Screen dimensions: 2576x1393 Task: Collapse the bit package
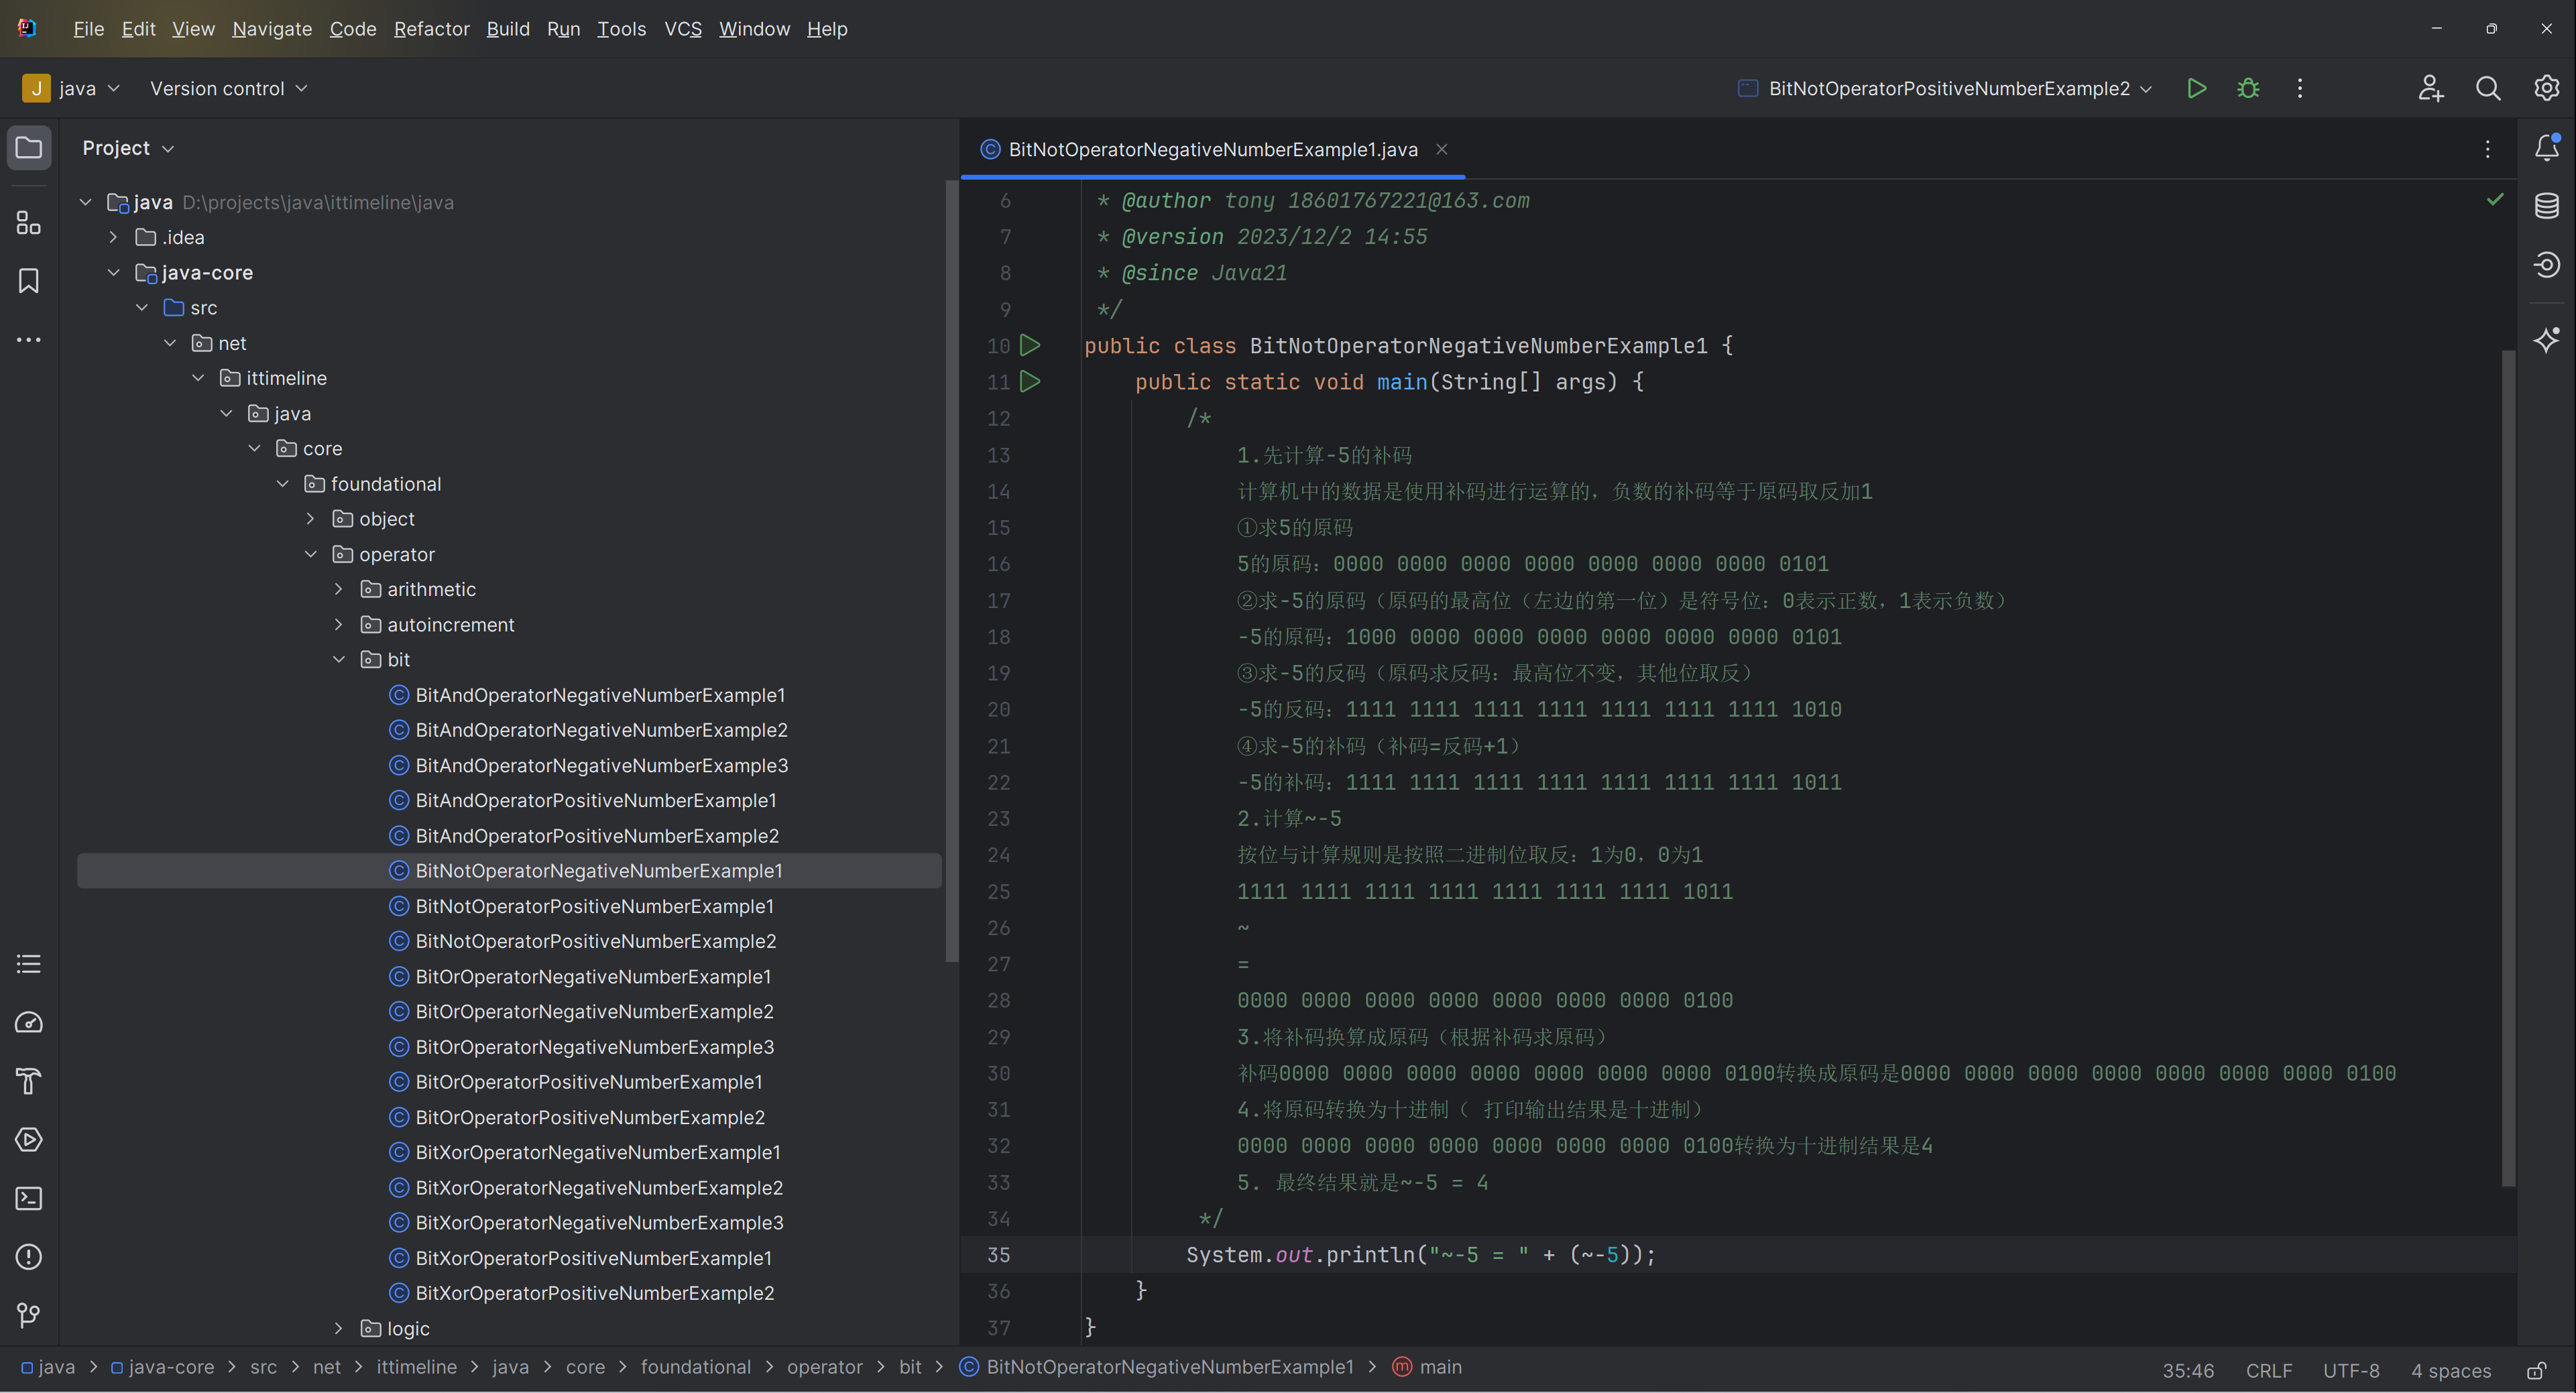point(339,659)
